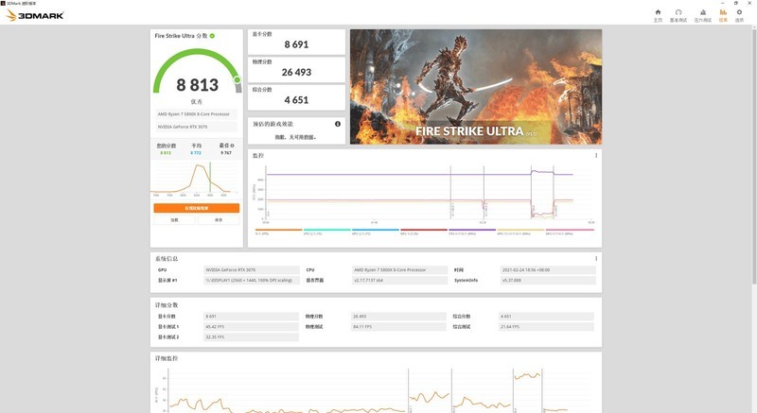The image size is (757, 413).
Task: Click the orange compare results online button
Action: coord(197,208)
